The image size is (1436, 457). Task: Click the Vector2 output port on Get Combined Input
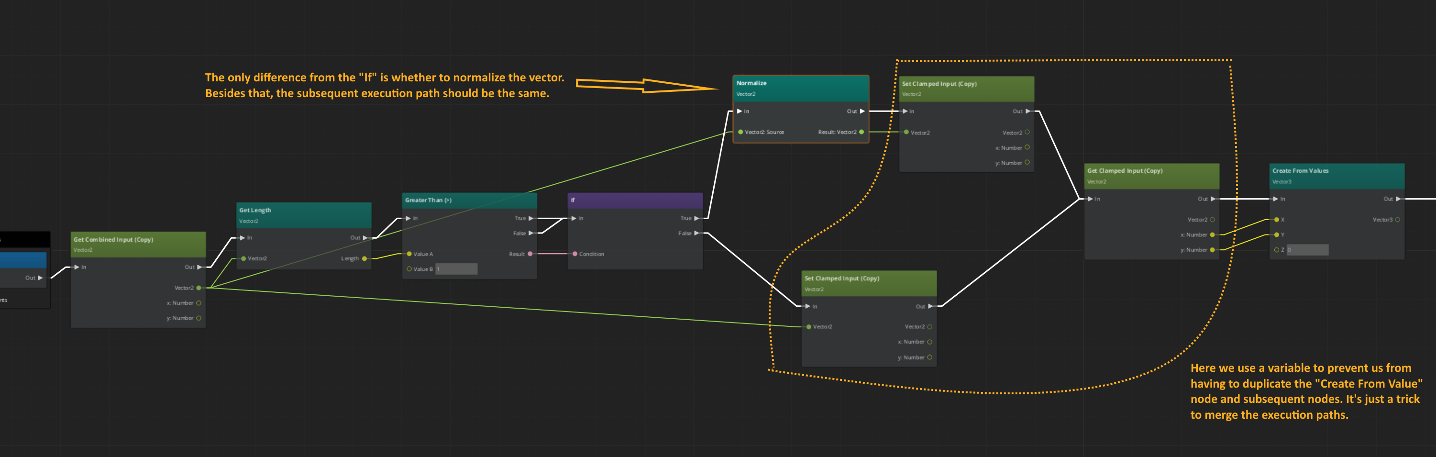coord(199,288)
